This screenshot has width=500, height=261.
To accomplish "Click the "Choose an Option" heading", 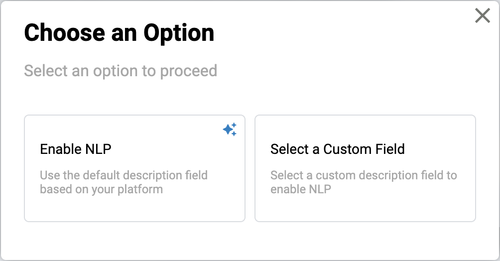I will click(119, 33).
